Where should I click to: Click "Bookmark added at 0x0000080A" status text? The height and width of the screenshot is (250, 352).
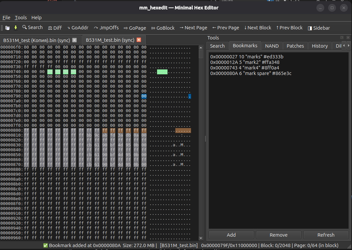(x=85, y=245)
